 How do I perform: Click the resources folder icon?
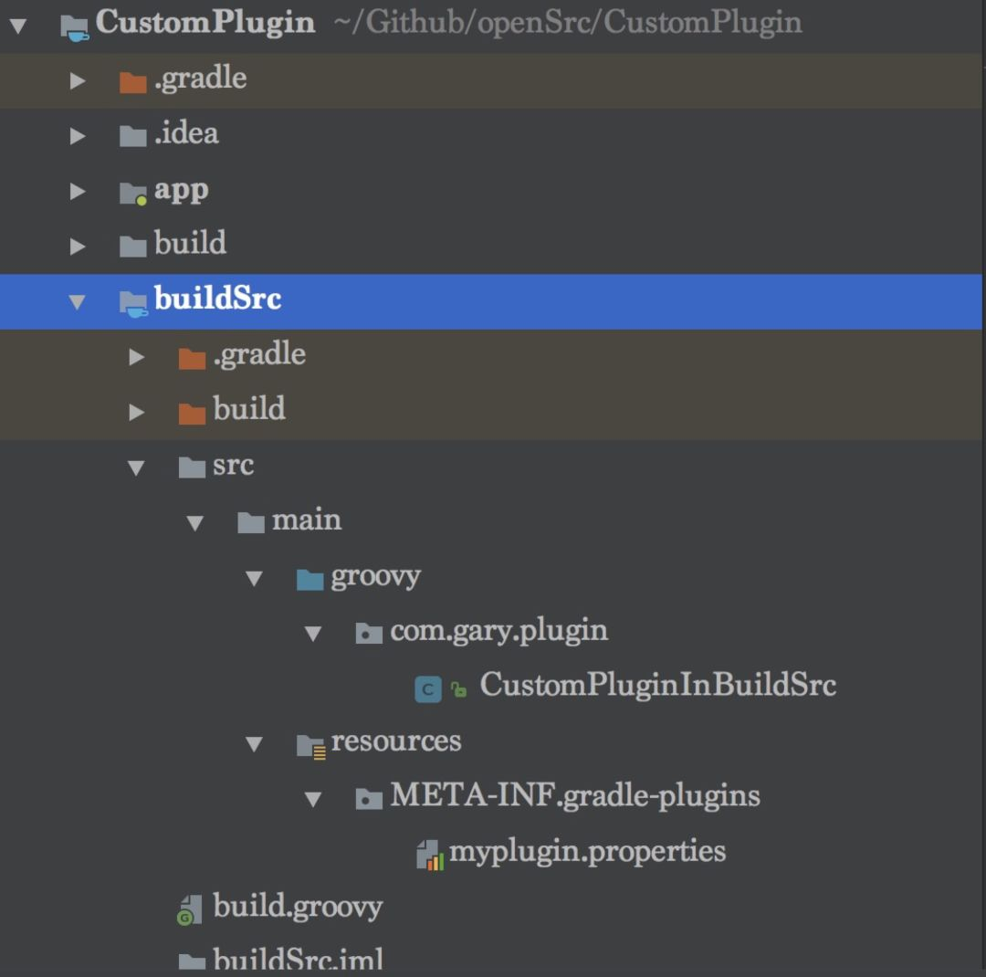(x=310, y=746)
